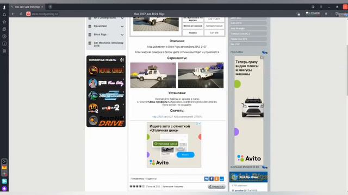
Task: Expand the Car Mechanic Simulator 2018 chevron
Action: tap(122, 43)
